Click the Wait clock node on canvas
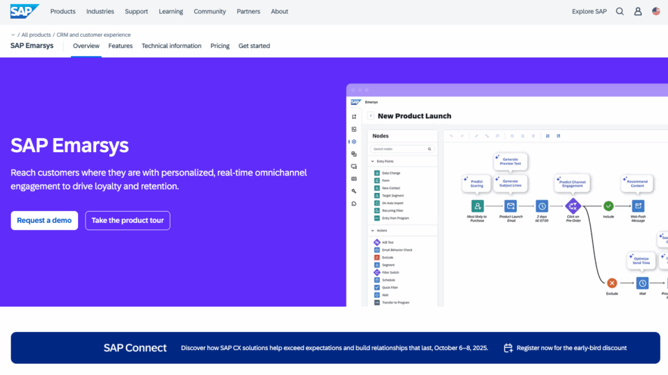Screen dimensions: 668x375 click(642, 283)
